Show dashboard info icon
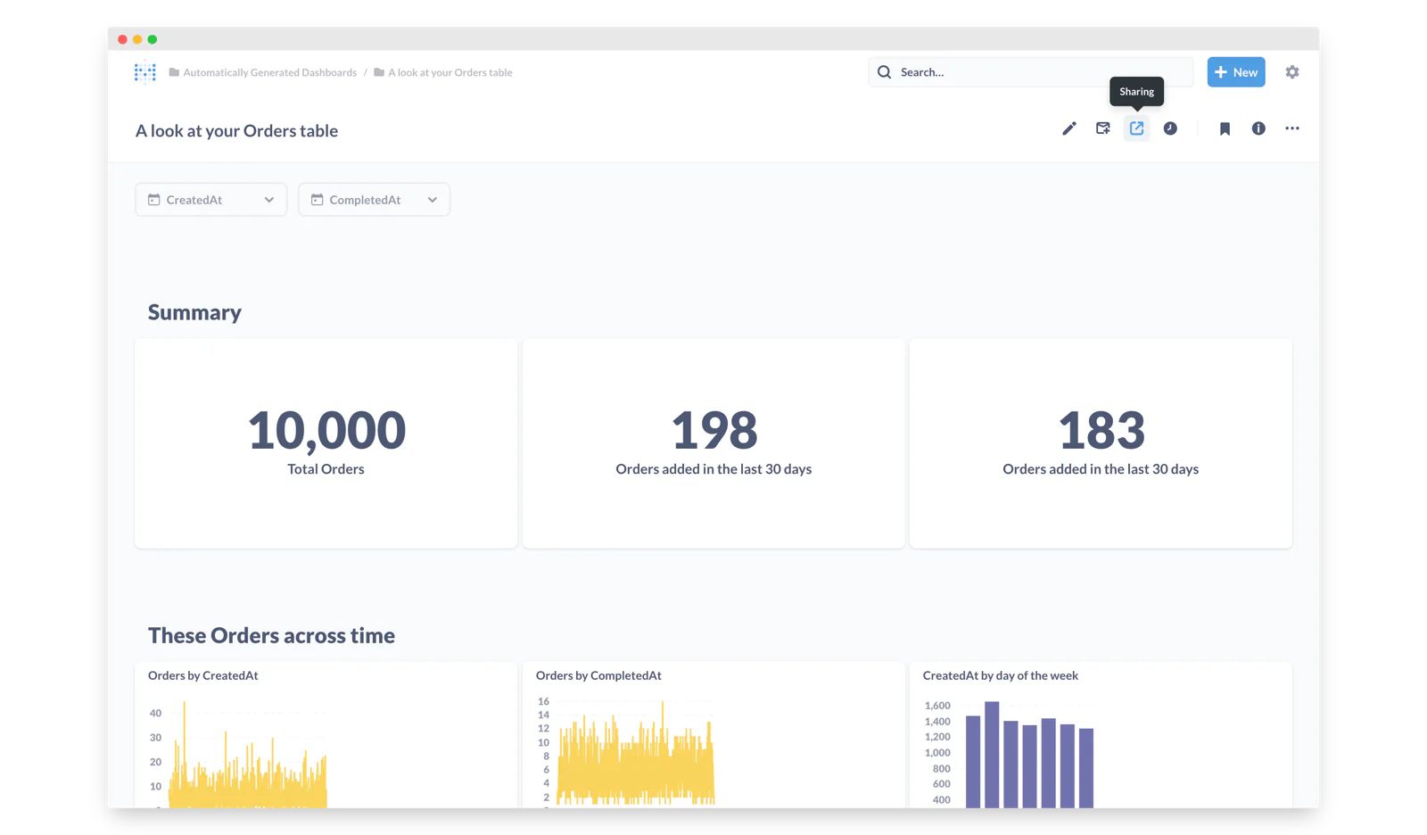The width and height of the screenshot is (1427, 835). coord(1258,128)
